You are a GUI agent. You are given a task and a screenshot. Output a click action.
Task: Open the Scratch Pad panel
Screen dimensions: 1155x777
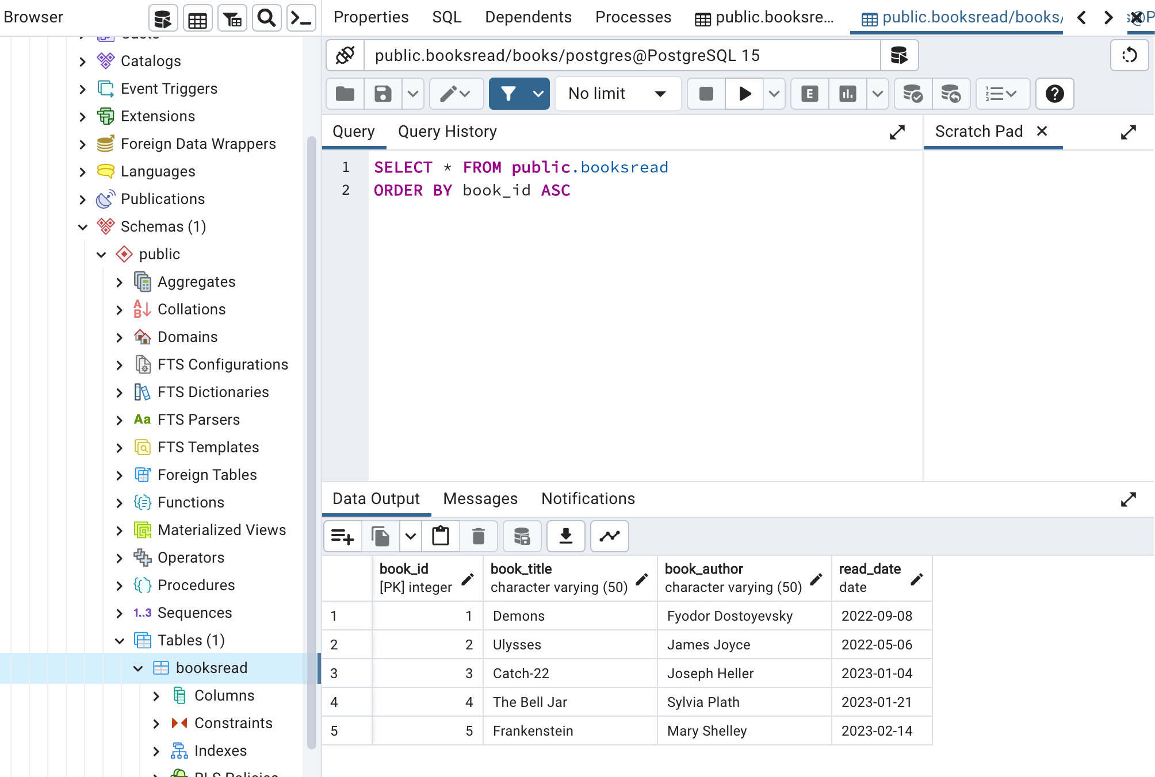(x=979, y=131)
